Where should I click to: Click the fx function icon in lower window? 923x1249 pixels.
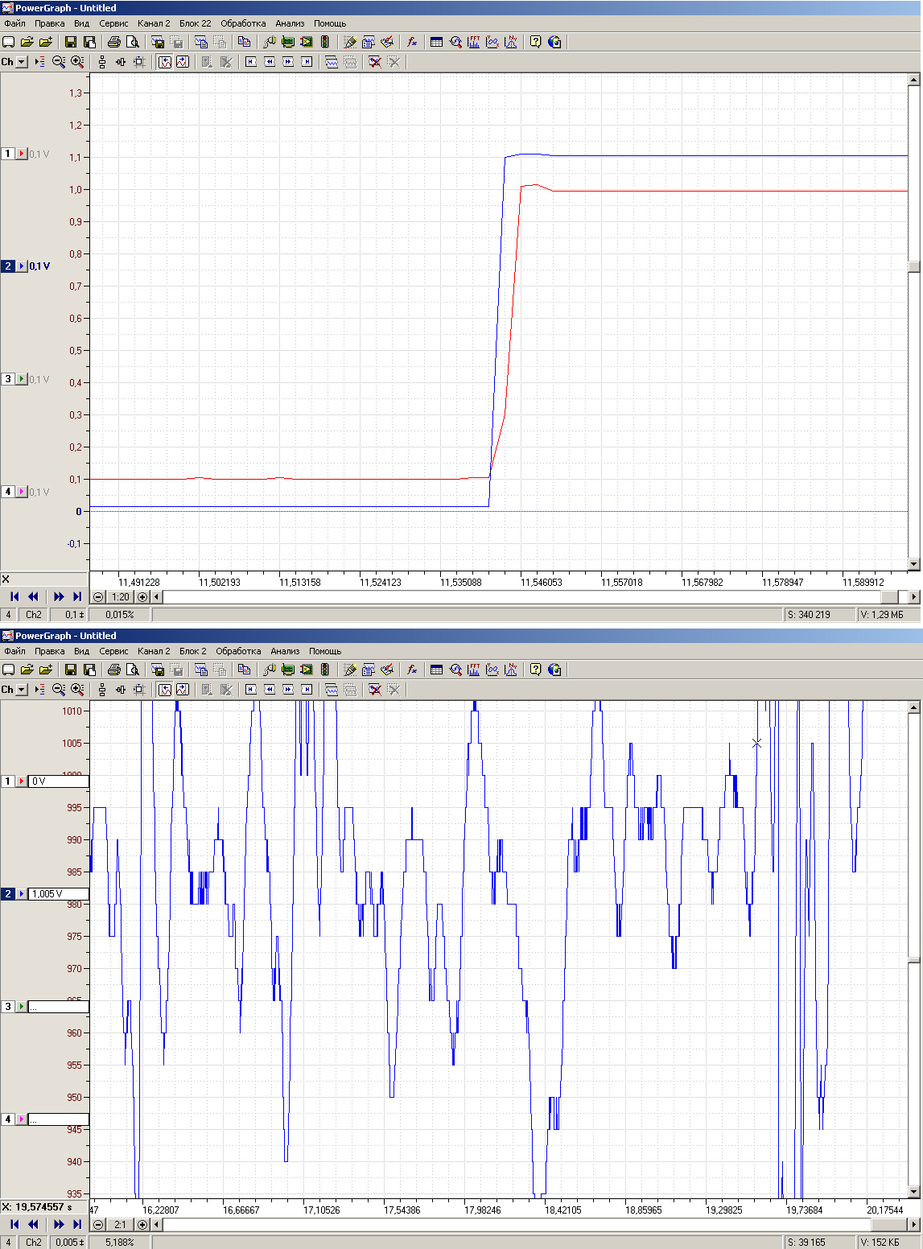(412, 670)
